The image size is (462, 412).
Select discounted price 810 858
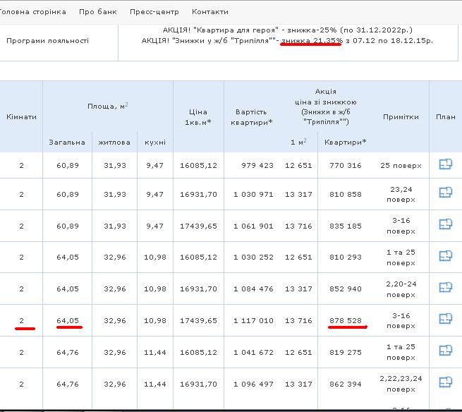point(346,195)
